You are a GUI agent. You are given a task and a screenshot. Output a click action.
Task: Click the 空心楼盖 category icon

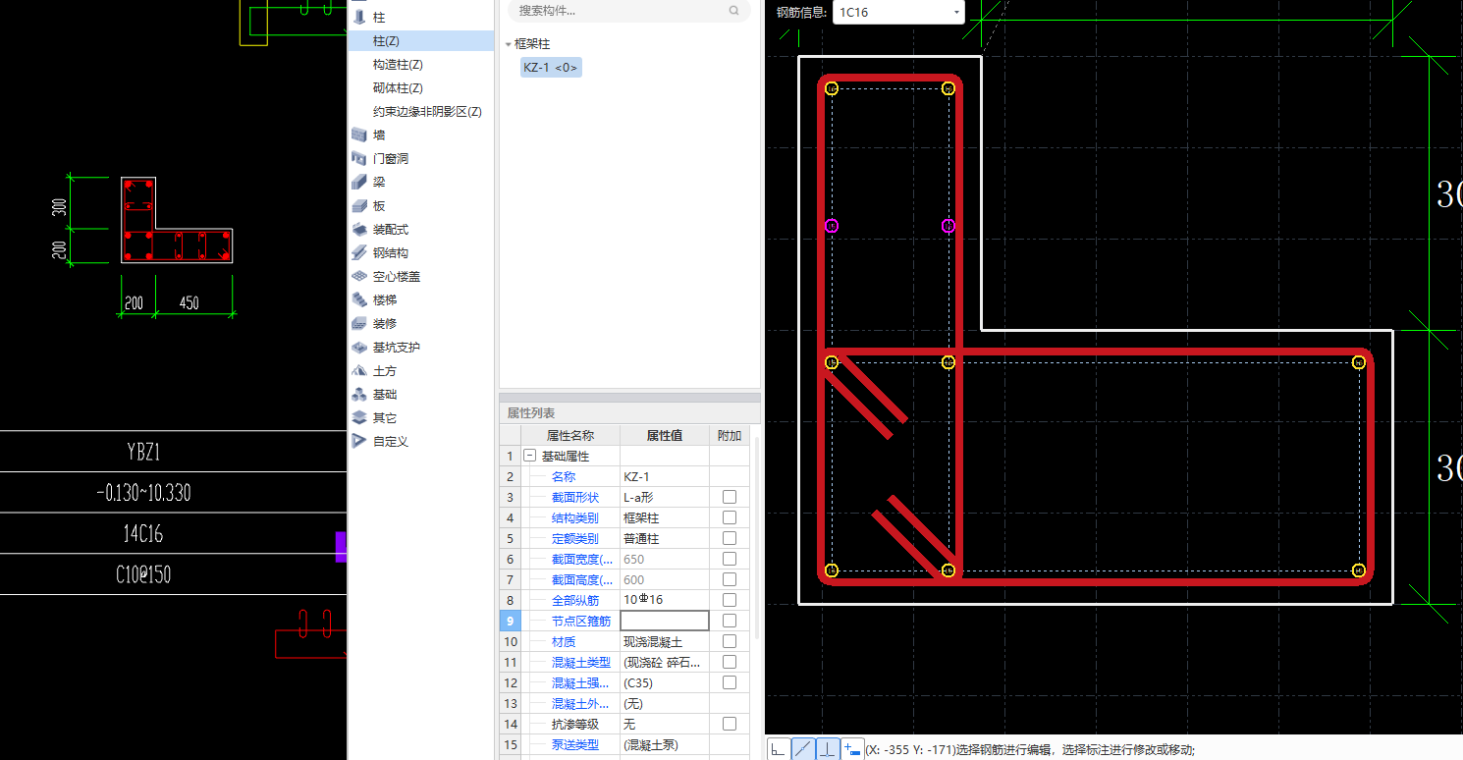[x=358, y=276]
